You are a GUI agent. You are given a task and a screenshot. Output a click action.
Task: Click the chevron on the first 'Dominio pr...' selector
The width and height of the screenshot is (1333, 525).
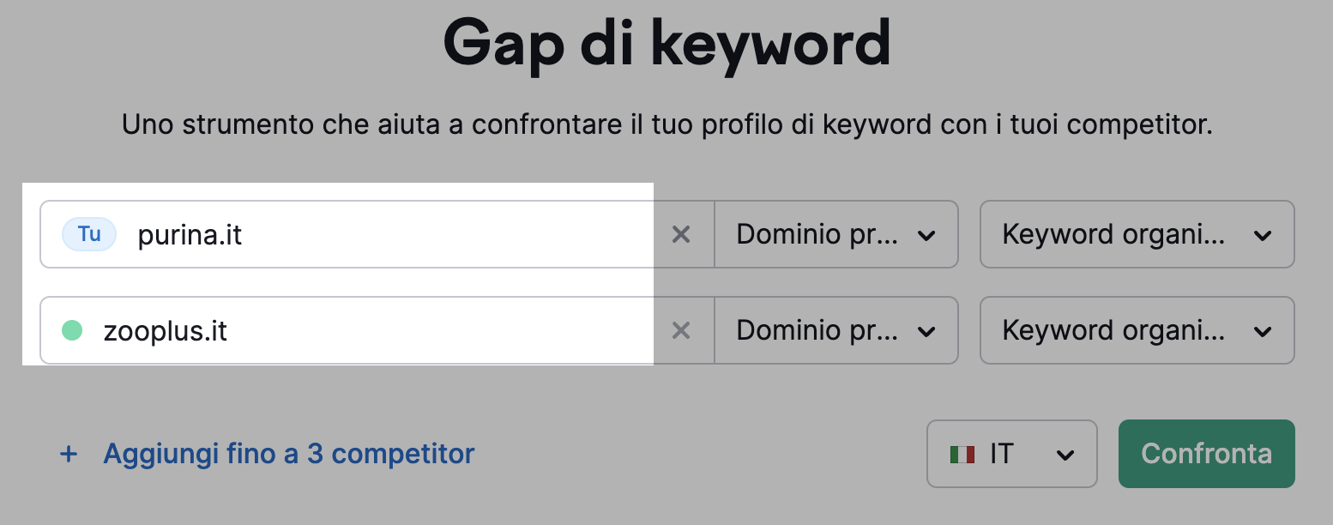(x=927, y=234)
